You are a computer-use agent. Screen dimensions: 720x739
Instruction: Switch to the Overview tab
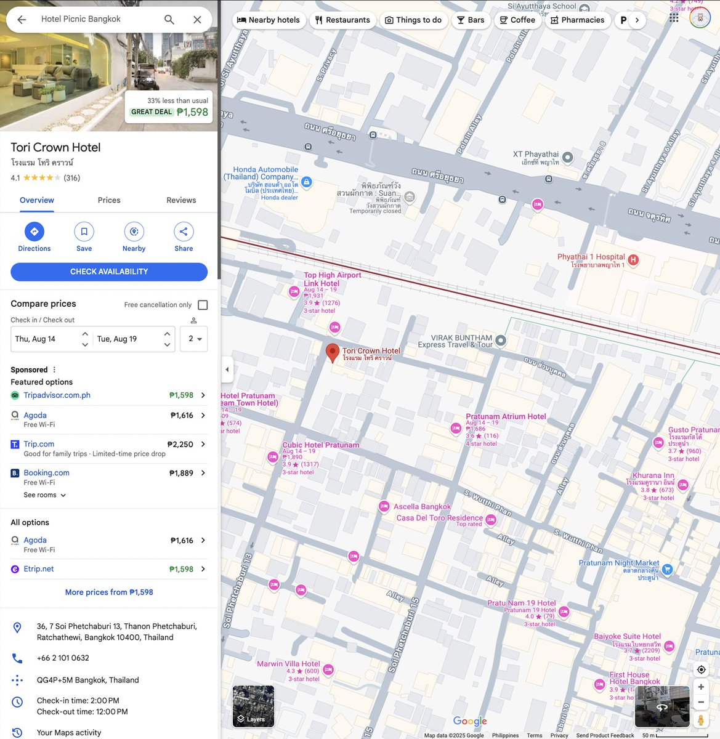point(37,200)
